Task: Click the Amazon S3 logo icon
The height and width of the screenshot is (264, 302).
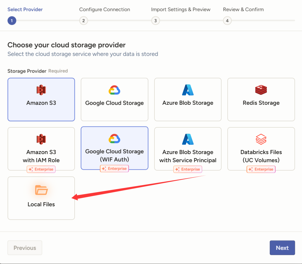Action: tap(41, 90)
